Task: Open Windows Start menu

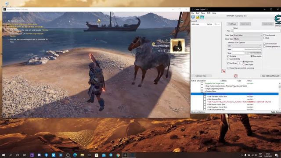Action: 4,155
